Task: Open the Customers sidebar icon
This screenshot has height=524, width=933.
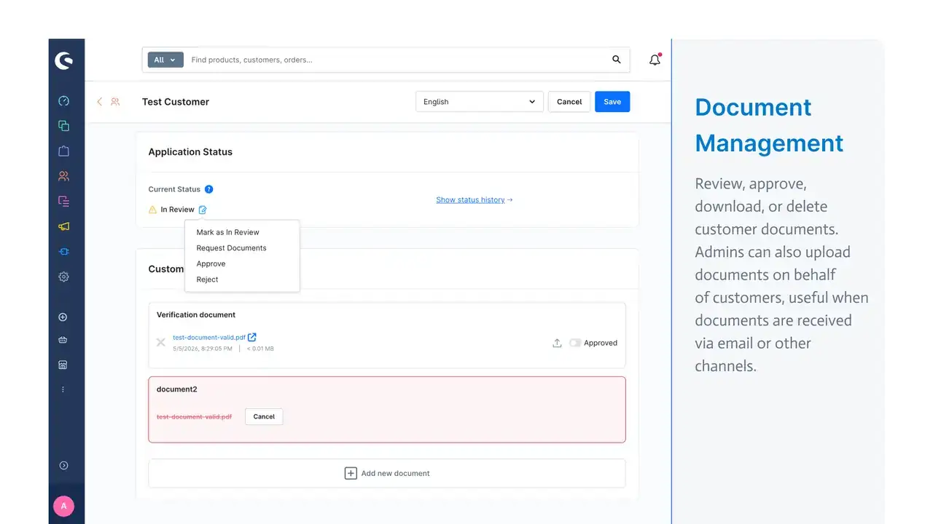Action: (63, 176)
